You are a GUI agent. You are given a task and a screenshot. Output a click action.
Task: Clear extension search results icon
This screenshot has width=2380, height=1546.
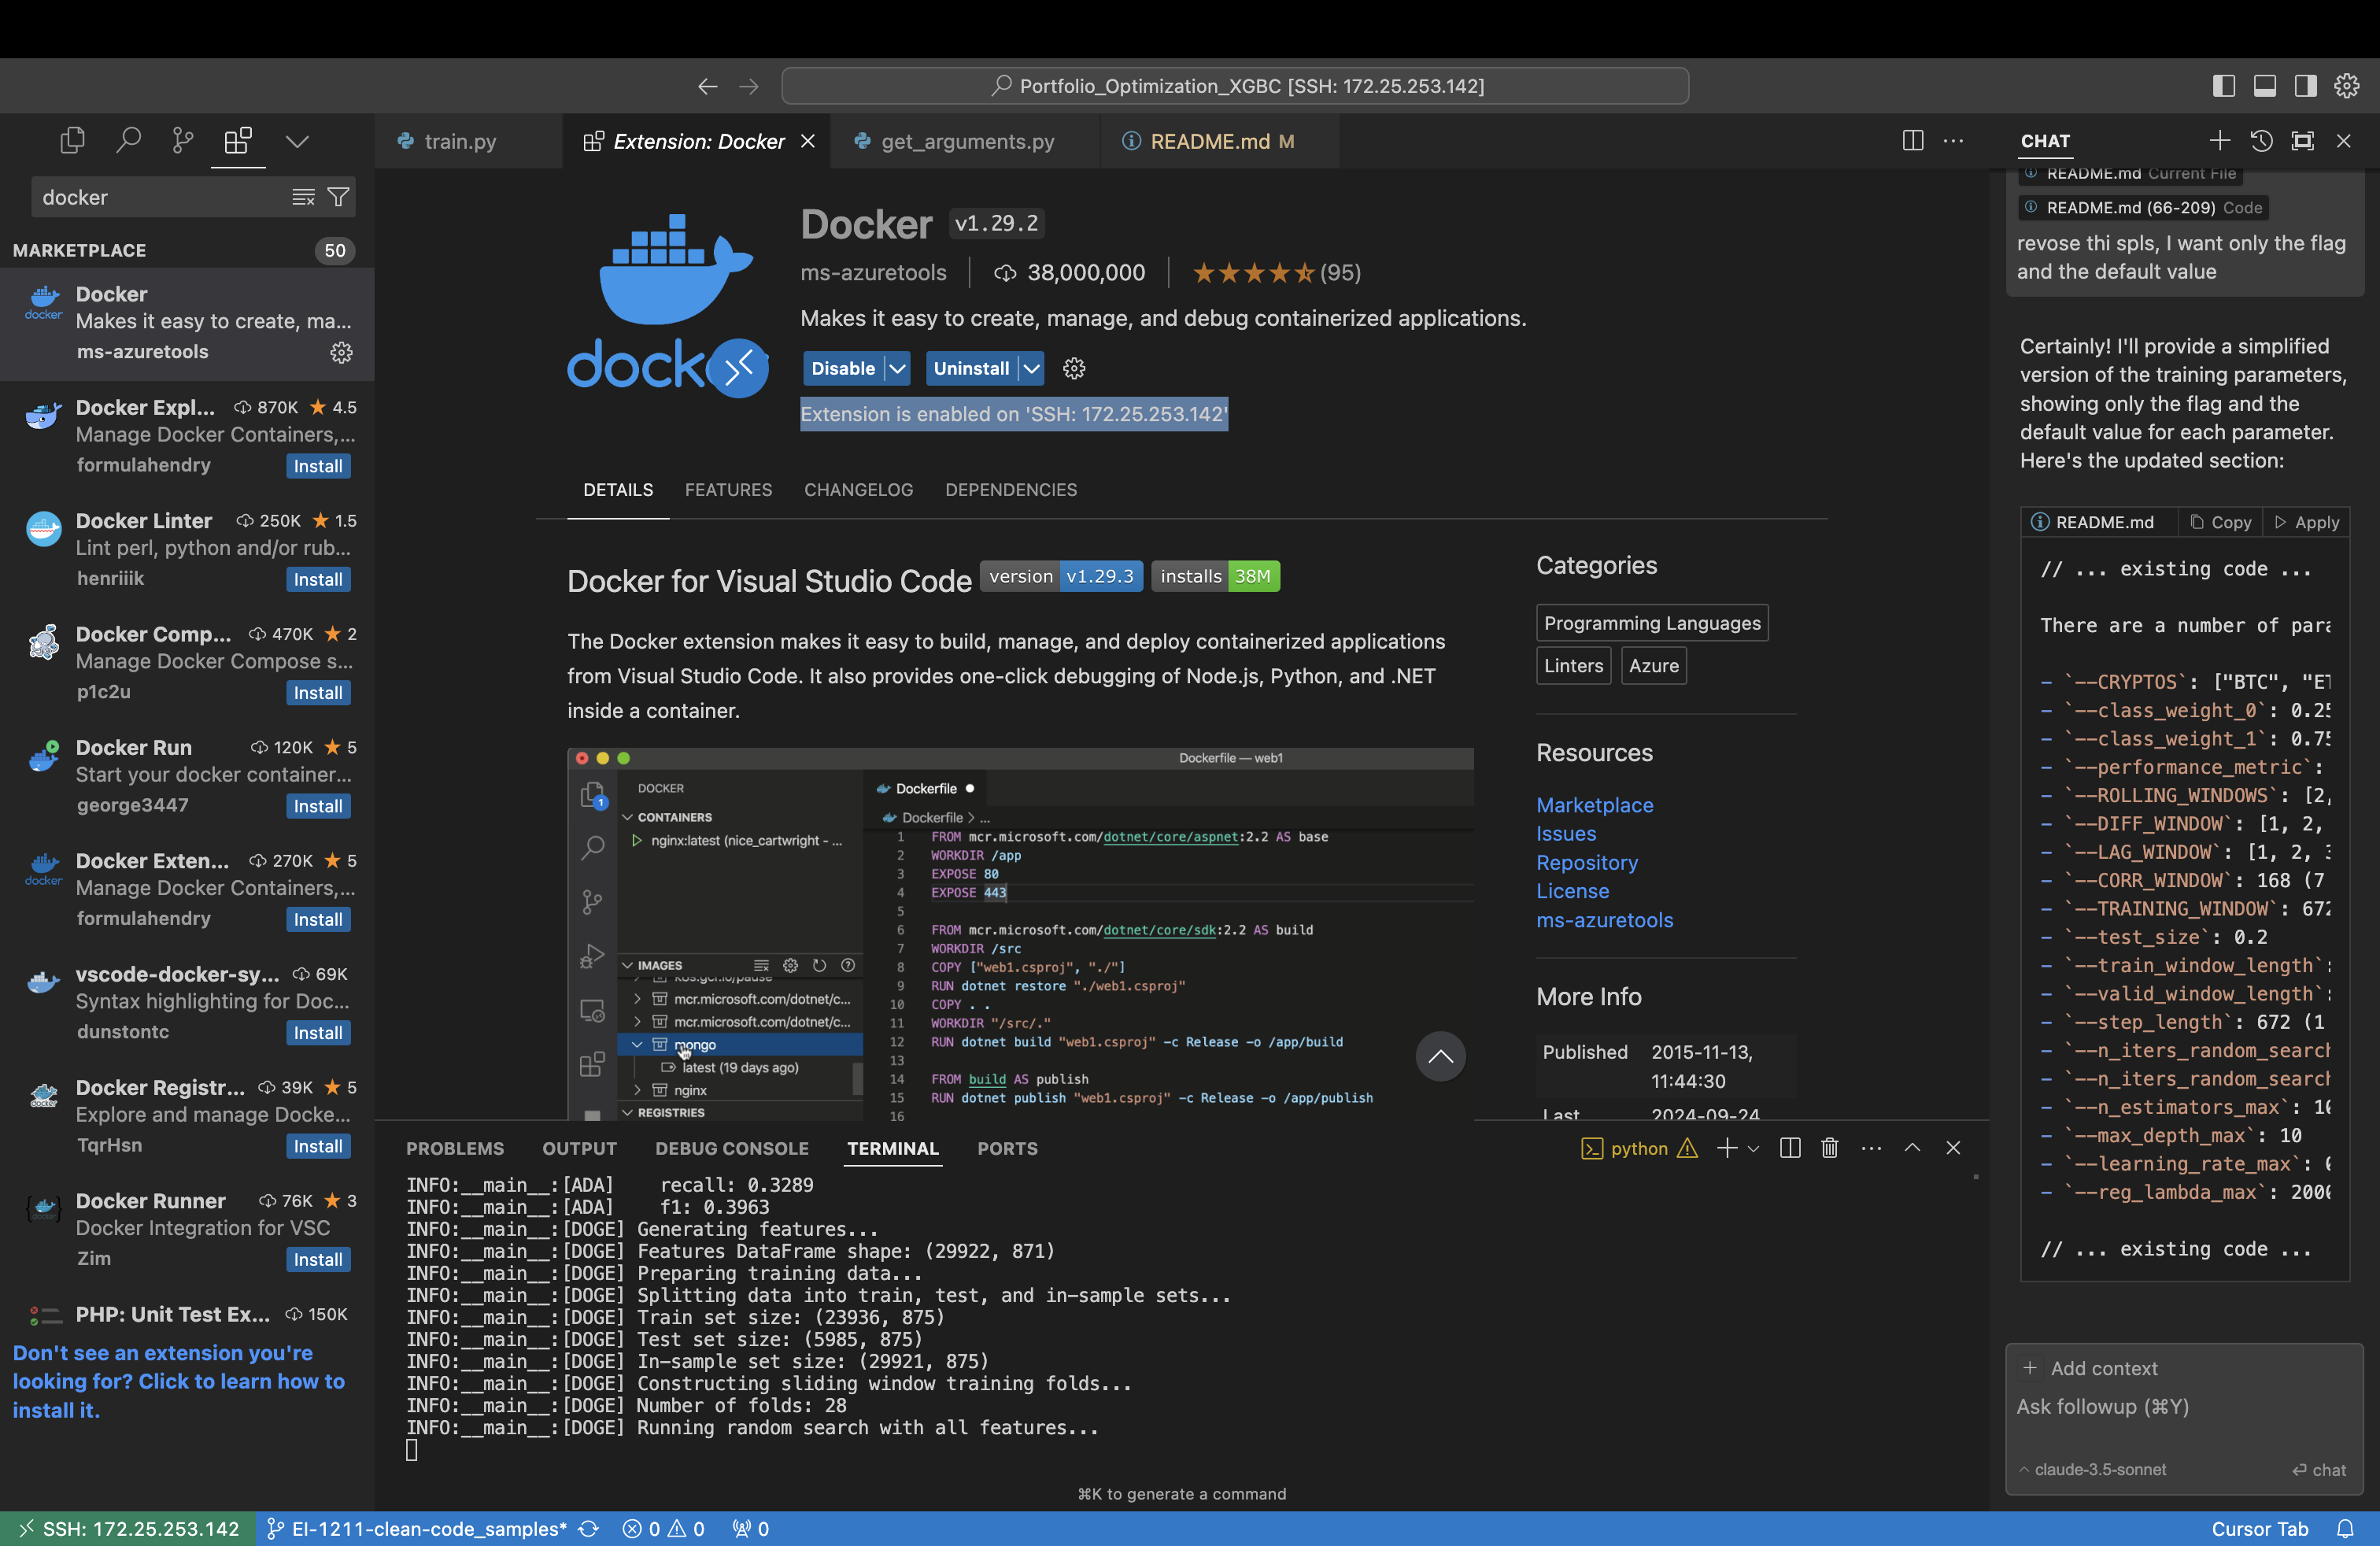click(303, 197)
